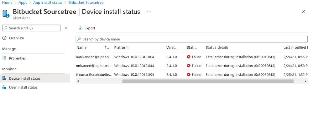The width and height of the screenshot is (313, 126).
Task: Click the Device install status icon
Action: pos(4,78)
